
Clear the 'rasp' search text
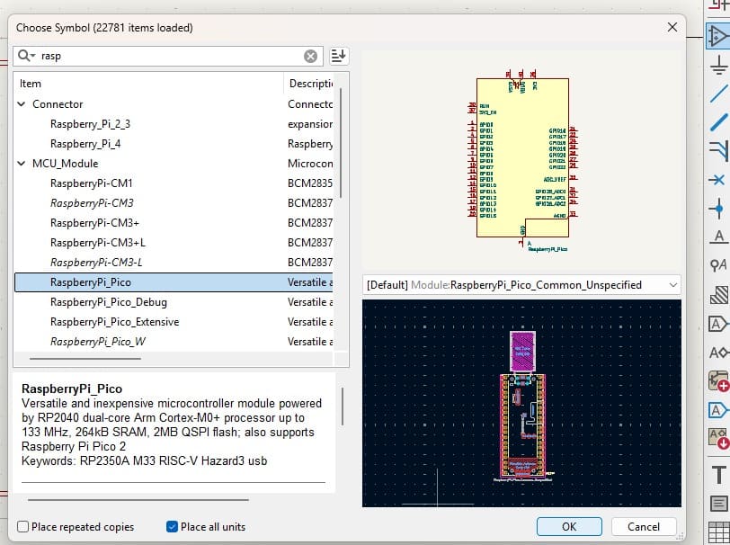tap(310, 57)
